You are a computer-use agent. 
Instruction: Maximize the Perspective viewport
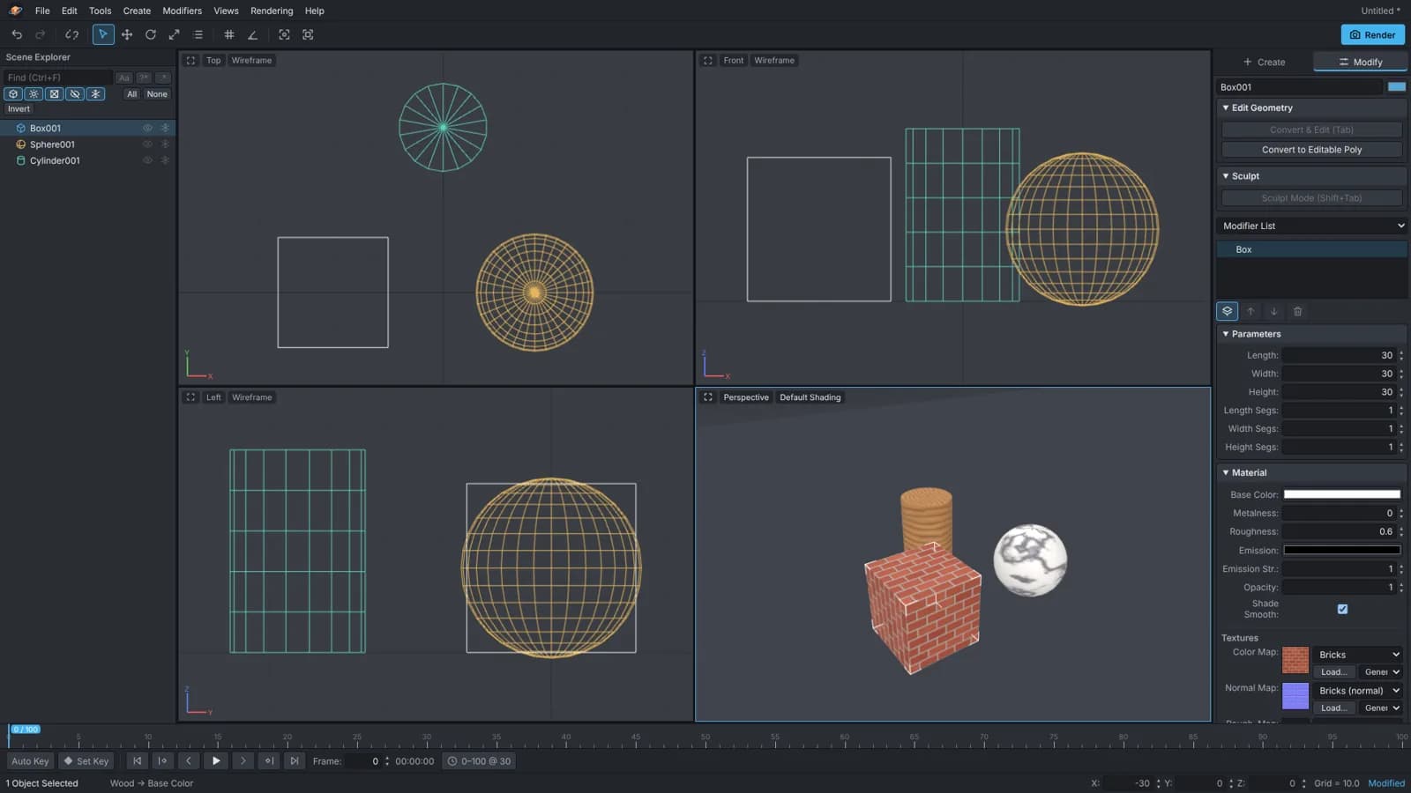(x=707, y=397)
